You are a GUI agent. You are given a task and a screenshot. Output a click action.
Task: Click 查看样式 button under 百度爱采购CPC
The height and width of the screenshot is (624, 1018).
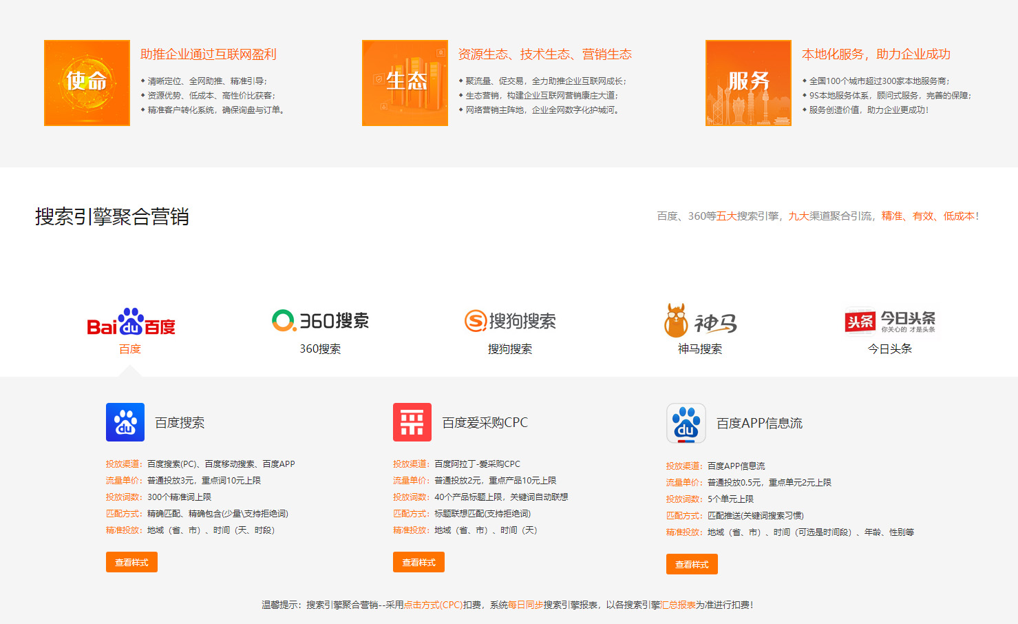point(418,561)
